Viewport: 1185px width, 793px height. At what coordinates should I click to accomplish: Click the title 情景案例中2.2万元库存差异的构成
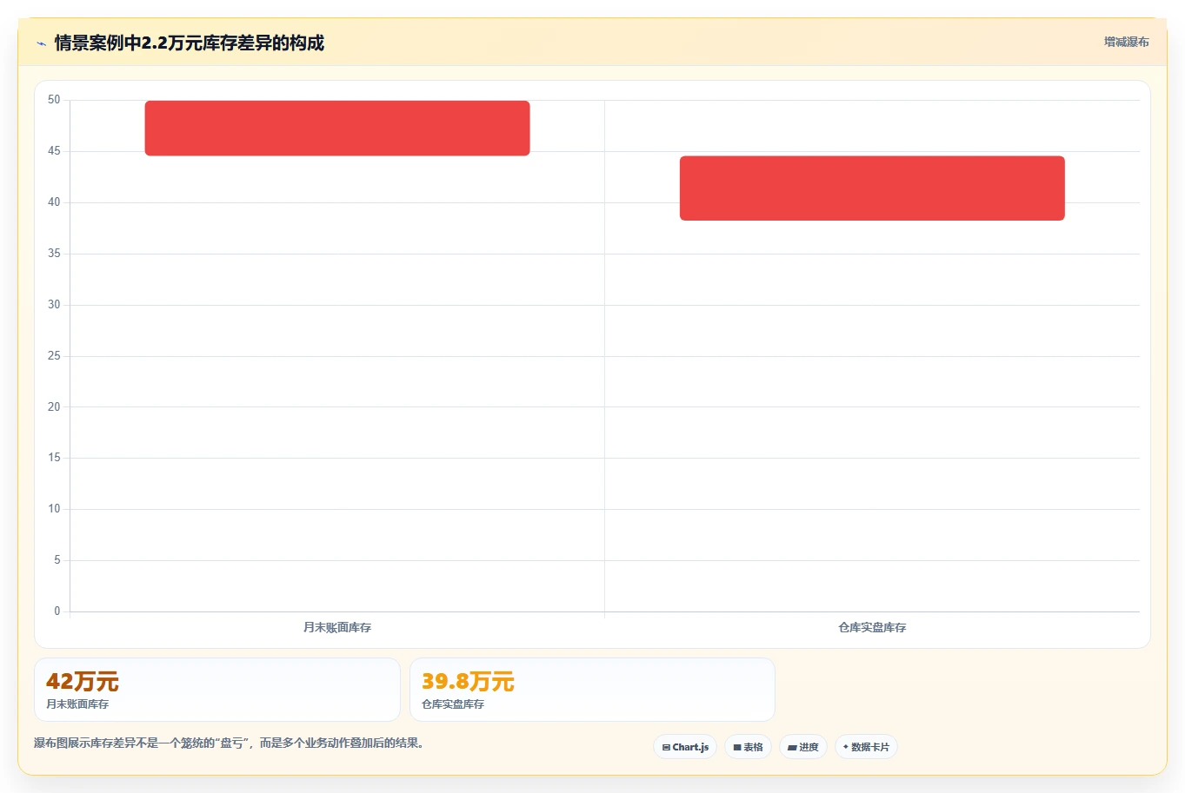pyautogui.click(x=190, y=43)
